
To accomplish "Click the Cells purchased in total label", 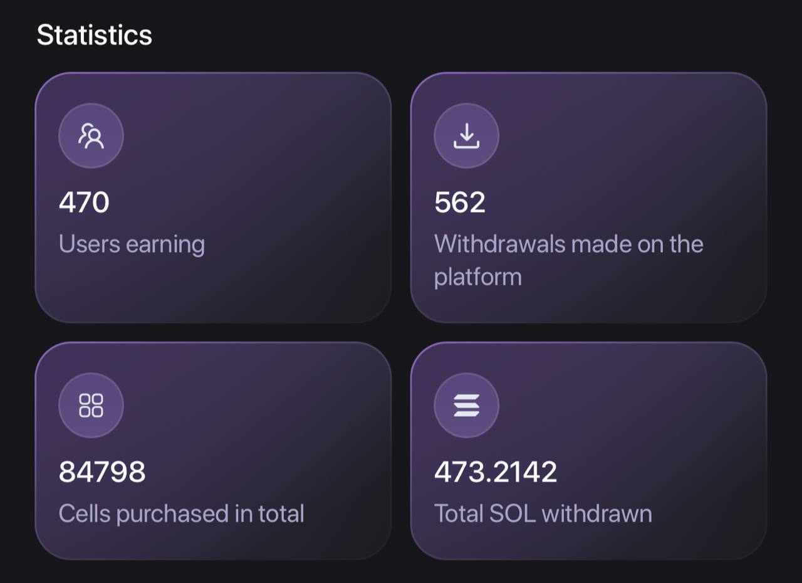I will pyautogui.click(x=182, y=513).
